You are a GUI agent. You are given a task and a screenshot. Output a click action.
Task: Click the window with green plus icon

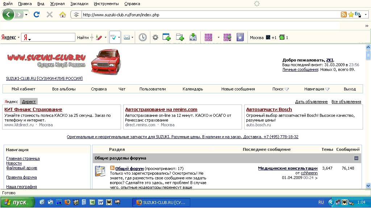pyautogui.click(x=167, y=37)
